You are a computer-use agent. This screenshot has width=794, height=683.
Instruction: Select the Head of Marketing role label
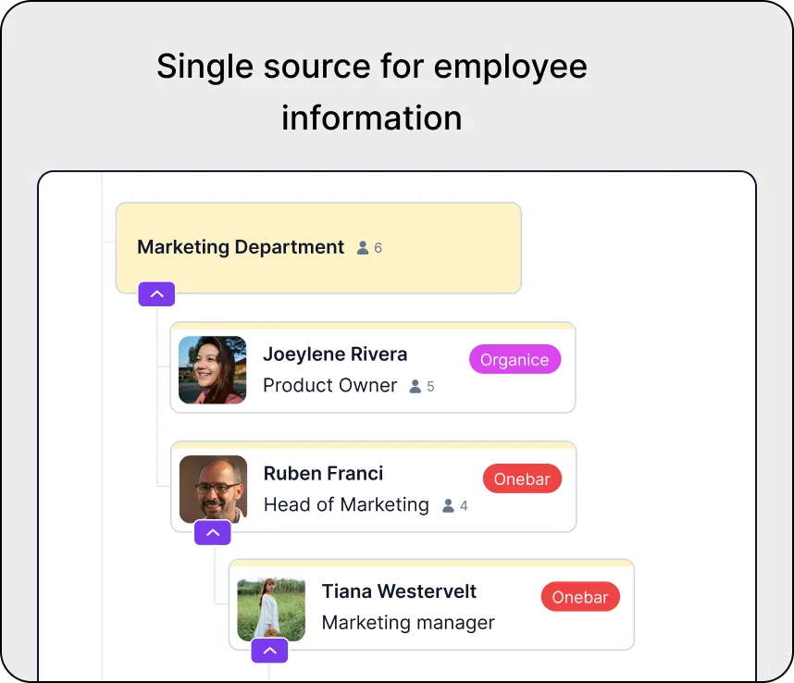pos(346,505)
